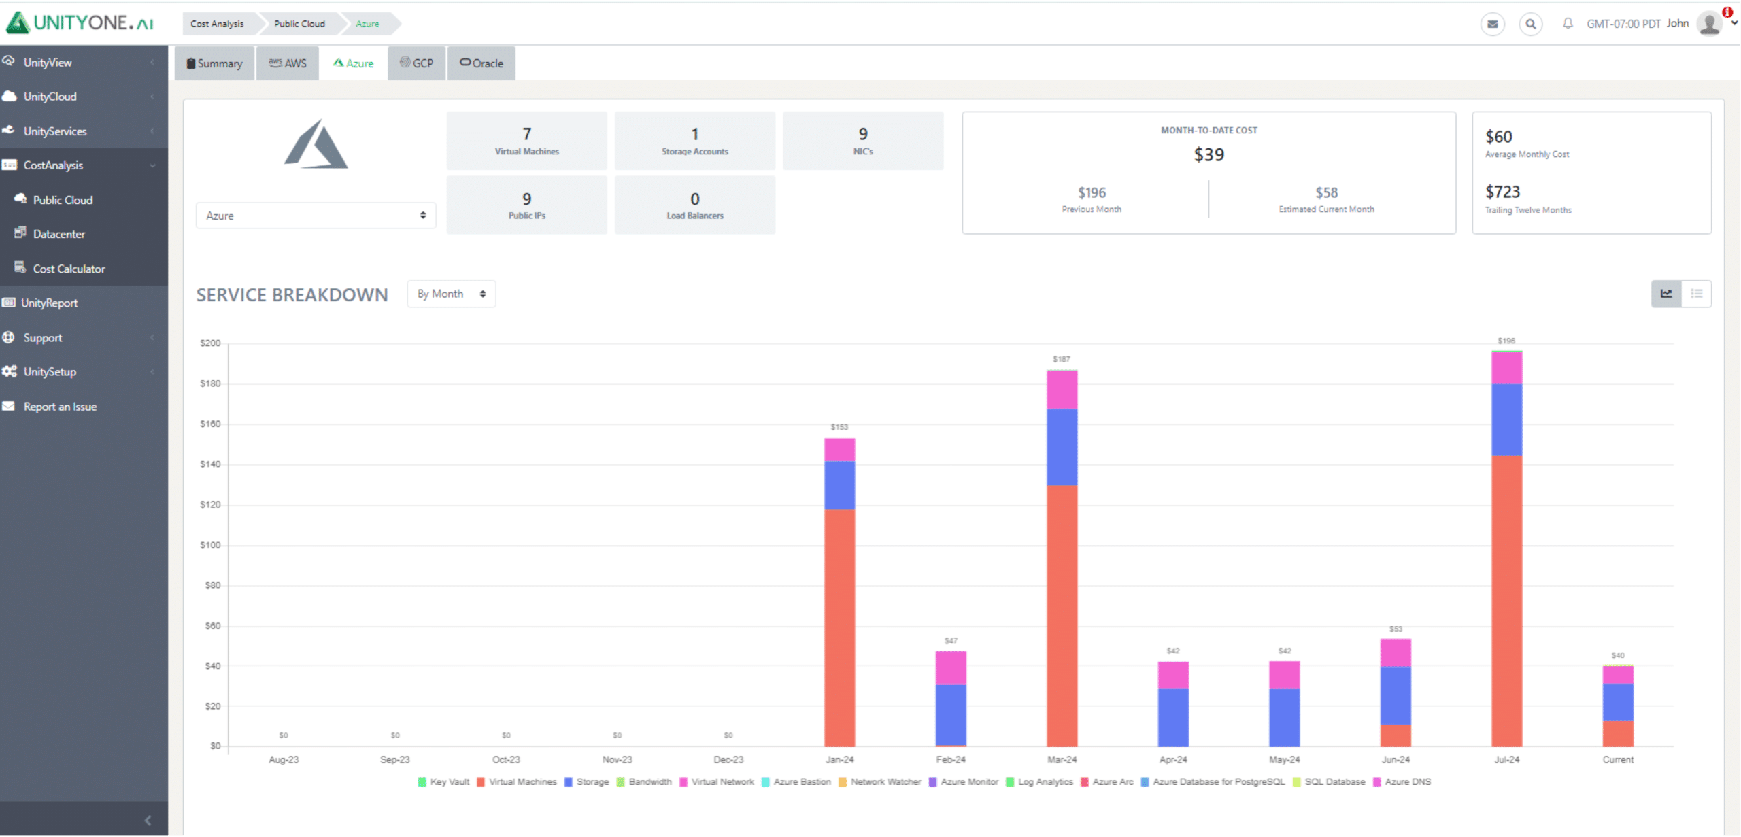Open the 9 NIC's card
Image resolution: width=1741 pixels, height=837 pixels.
pyautogui.click(x=862, y=141)
